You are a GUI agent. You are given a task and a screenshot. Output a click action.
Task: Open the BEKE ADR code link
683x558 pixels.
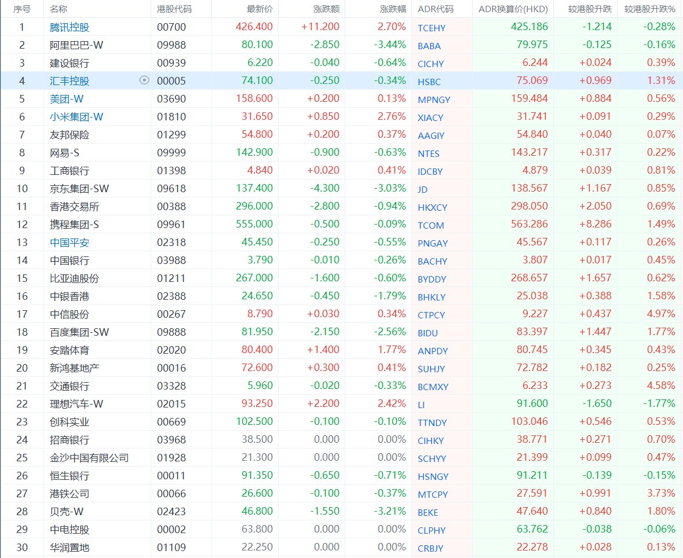click(x=428, y=513)
